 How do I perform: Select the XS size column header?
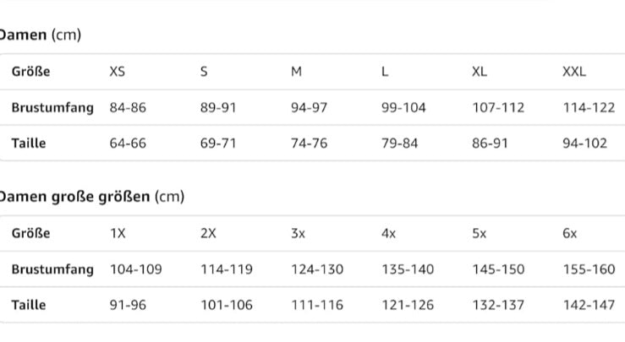click(118, 72)
